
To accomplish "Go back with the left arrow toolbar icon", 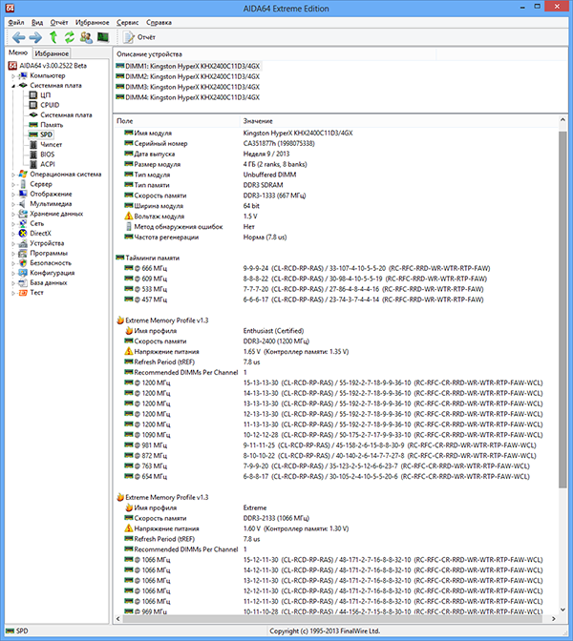I will point(18,37).
